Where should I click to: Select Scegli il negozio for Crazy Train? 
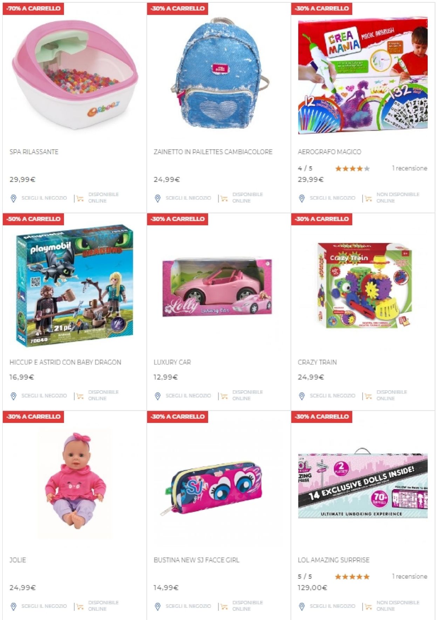(x=333, y=396)
